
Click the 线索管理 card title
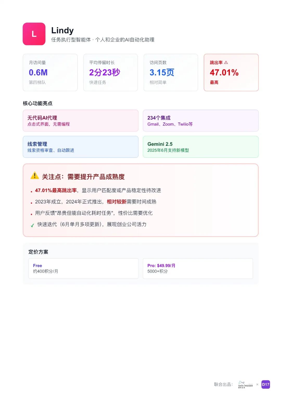pyautogui.click(x=37, y=144)
